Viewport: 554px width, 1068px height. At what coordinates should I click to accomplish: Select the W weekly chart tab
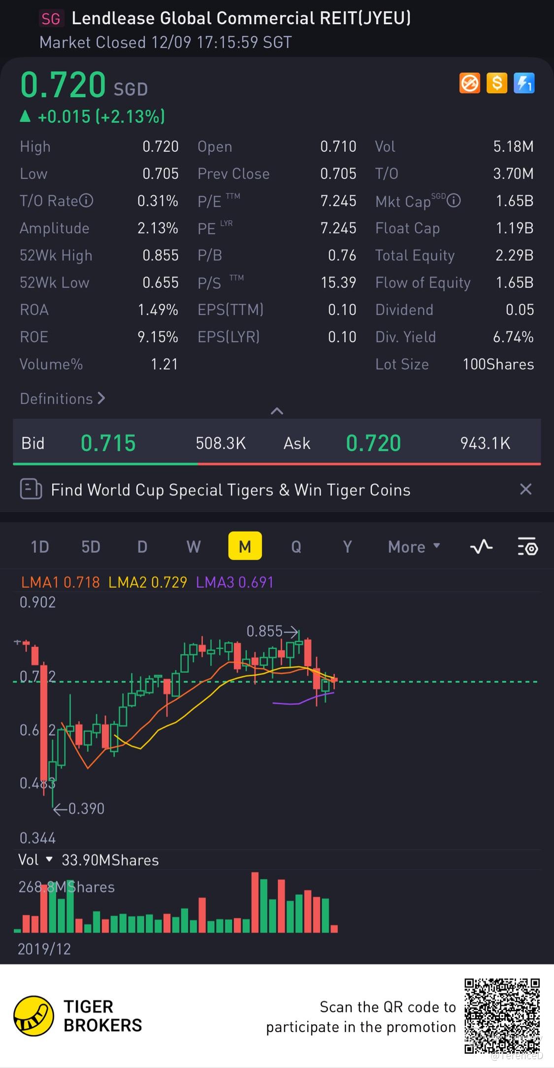tap(194, 546)
